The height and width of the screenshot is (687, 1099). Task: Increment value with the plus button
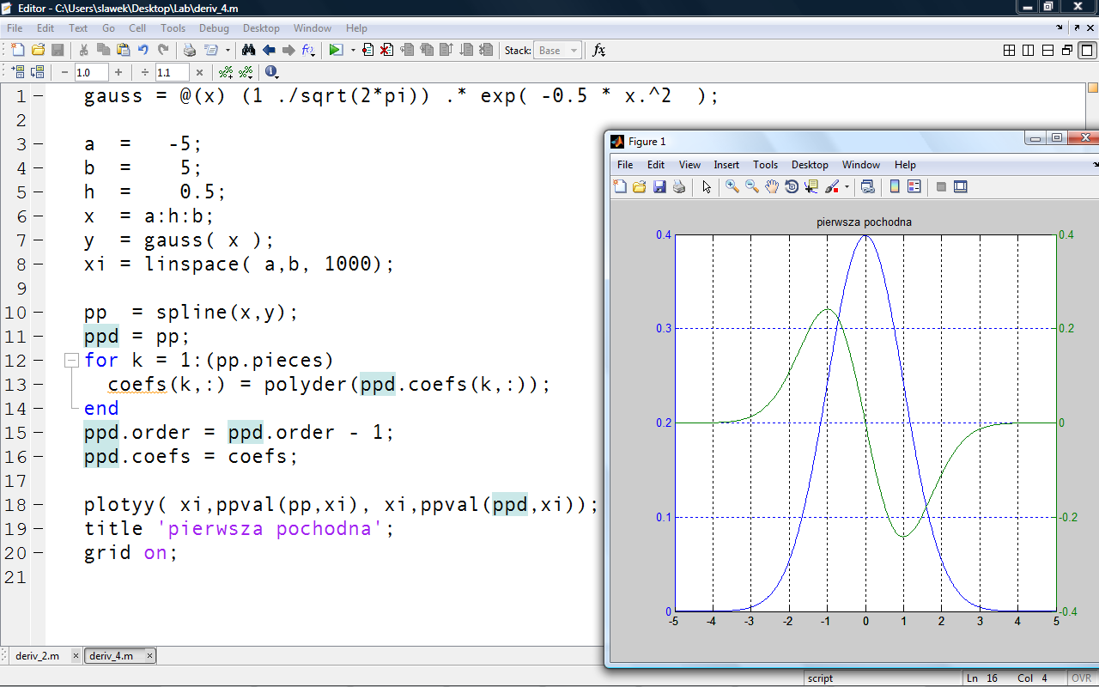tap(118, 73)
